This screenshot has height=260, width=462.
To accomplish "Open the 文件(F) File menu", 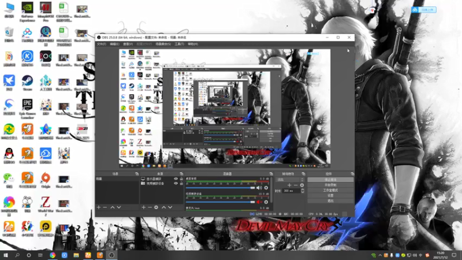I will pyautogui.click(x=102, y=44).
